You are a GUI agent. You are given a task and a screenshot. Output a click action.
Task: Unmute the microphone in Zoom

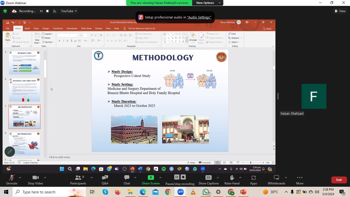12,180
